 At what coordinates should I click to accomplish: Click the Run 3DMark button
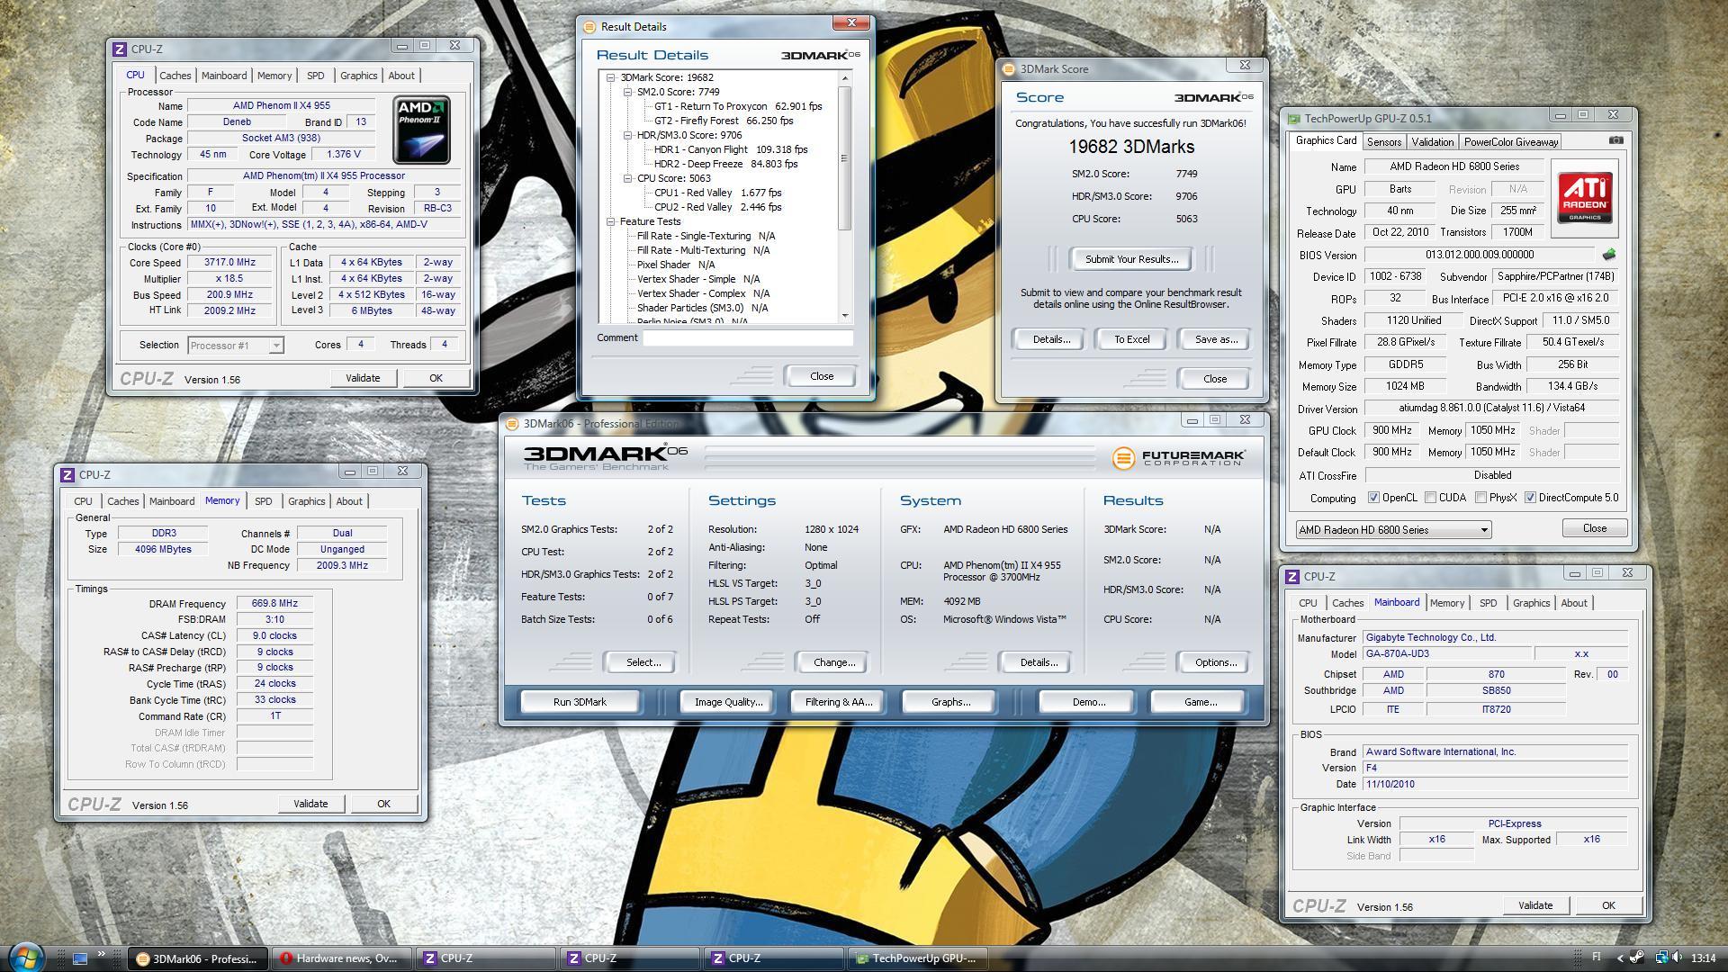tap(580, 702)
